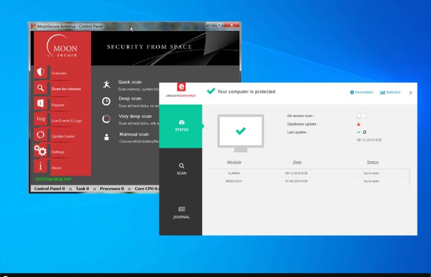This screenshot has width=431, height=277.
Task: Click CLAMAV date 08-12-2016 8:36
Action: pyautogui.click(x=296, y=174)
